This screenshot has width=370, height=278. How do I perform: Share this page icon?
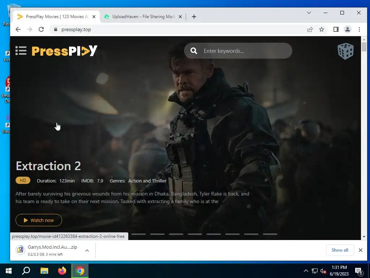point(310,29)
